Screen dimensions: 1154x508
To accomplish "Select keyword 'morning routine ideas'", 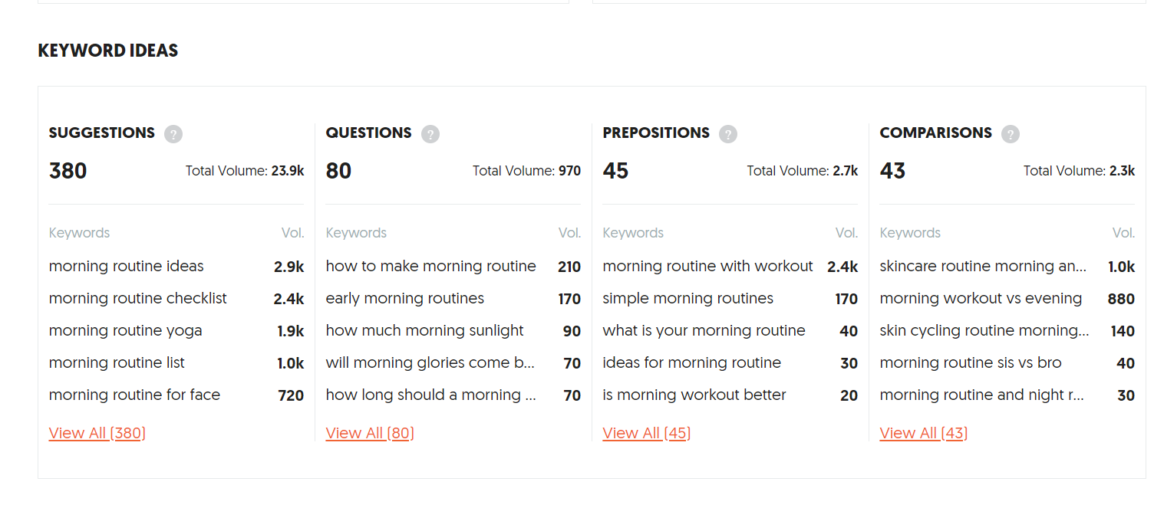I will pyautogui.click(x=127, y=267).
